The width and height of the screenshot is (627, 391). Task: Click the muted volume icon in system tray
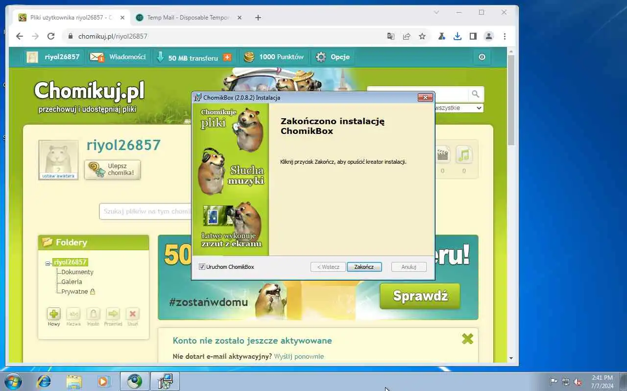(x=578, y=382)
